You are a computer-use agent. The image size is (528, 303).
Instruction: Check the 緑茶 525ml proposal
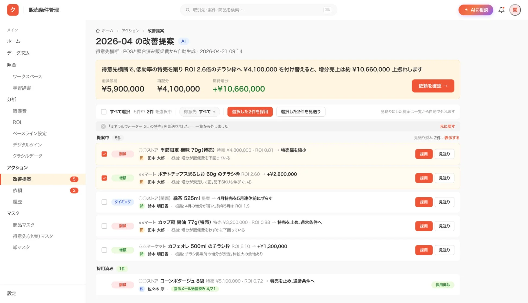(104, 202)
